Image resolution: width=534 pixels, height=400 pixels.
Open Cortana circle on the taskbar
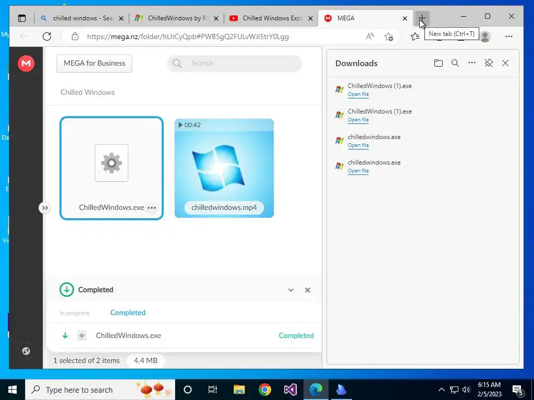coord(187,390)
